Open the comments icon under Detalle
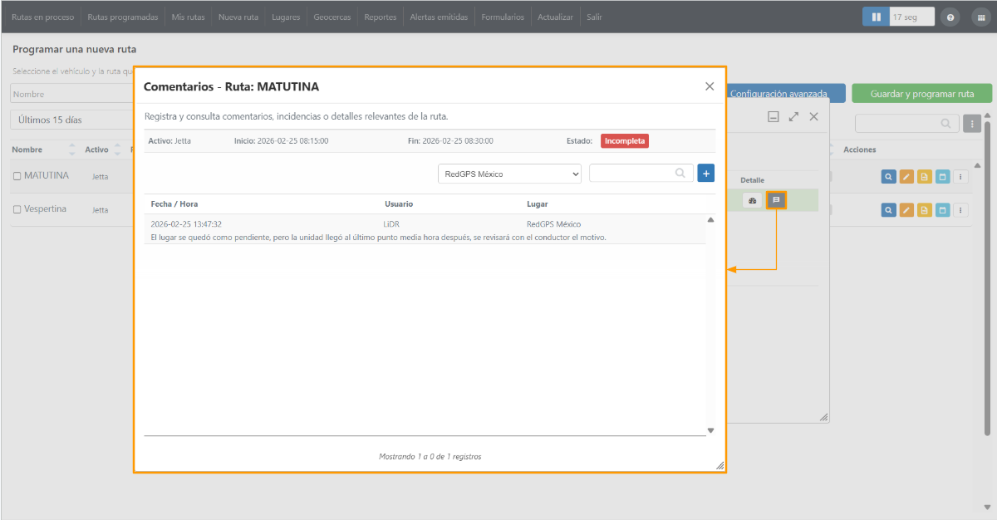 point(776,200)
